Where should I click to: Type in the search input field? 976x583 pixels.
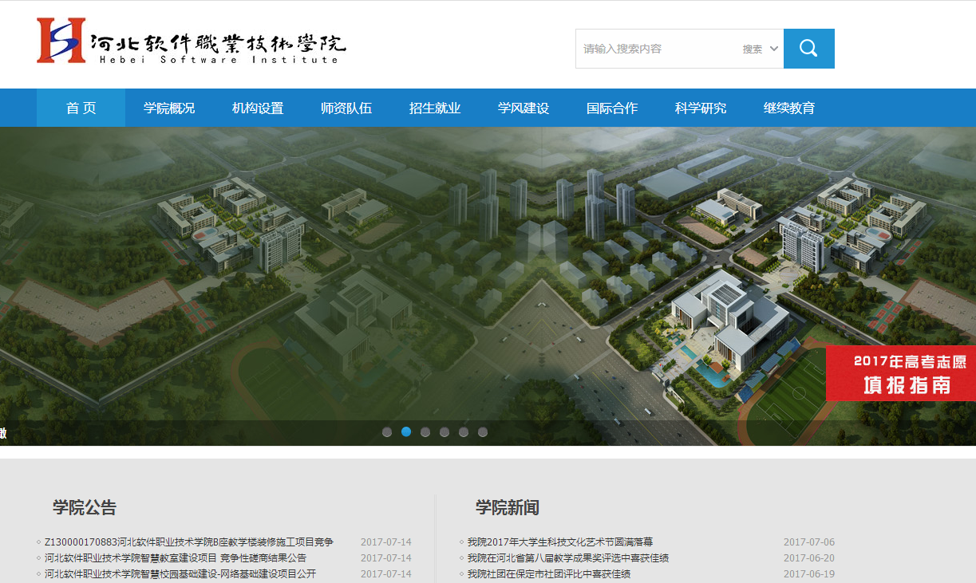click(654, 49)
